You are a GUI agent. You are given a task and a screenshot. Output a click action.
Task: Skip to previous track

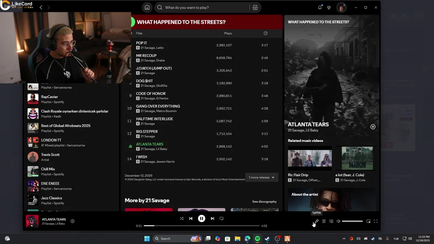click(x=191, y=219)
